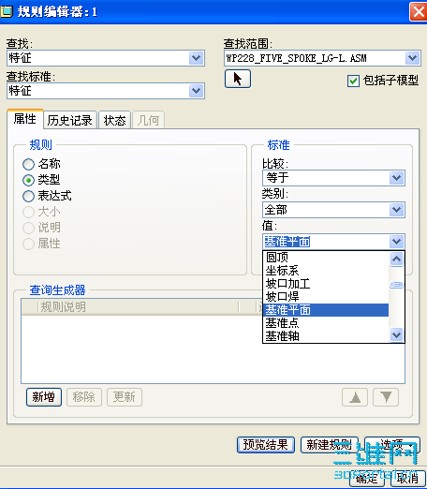427x489 pixels.
Task: Choose 基准轴 from the value list
Action: click(326, 336)
